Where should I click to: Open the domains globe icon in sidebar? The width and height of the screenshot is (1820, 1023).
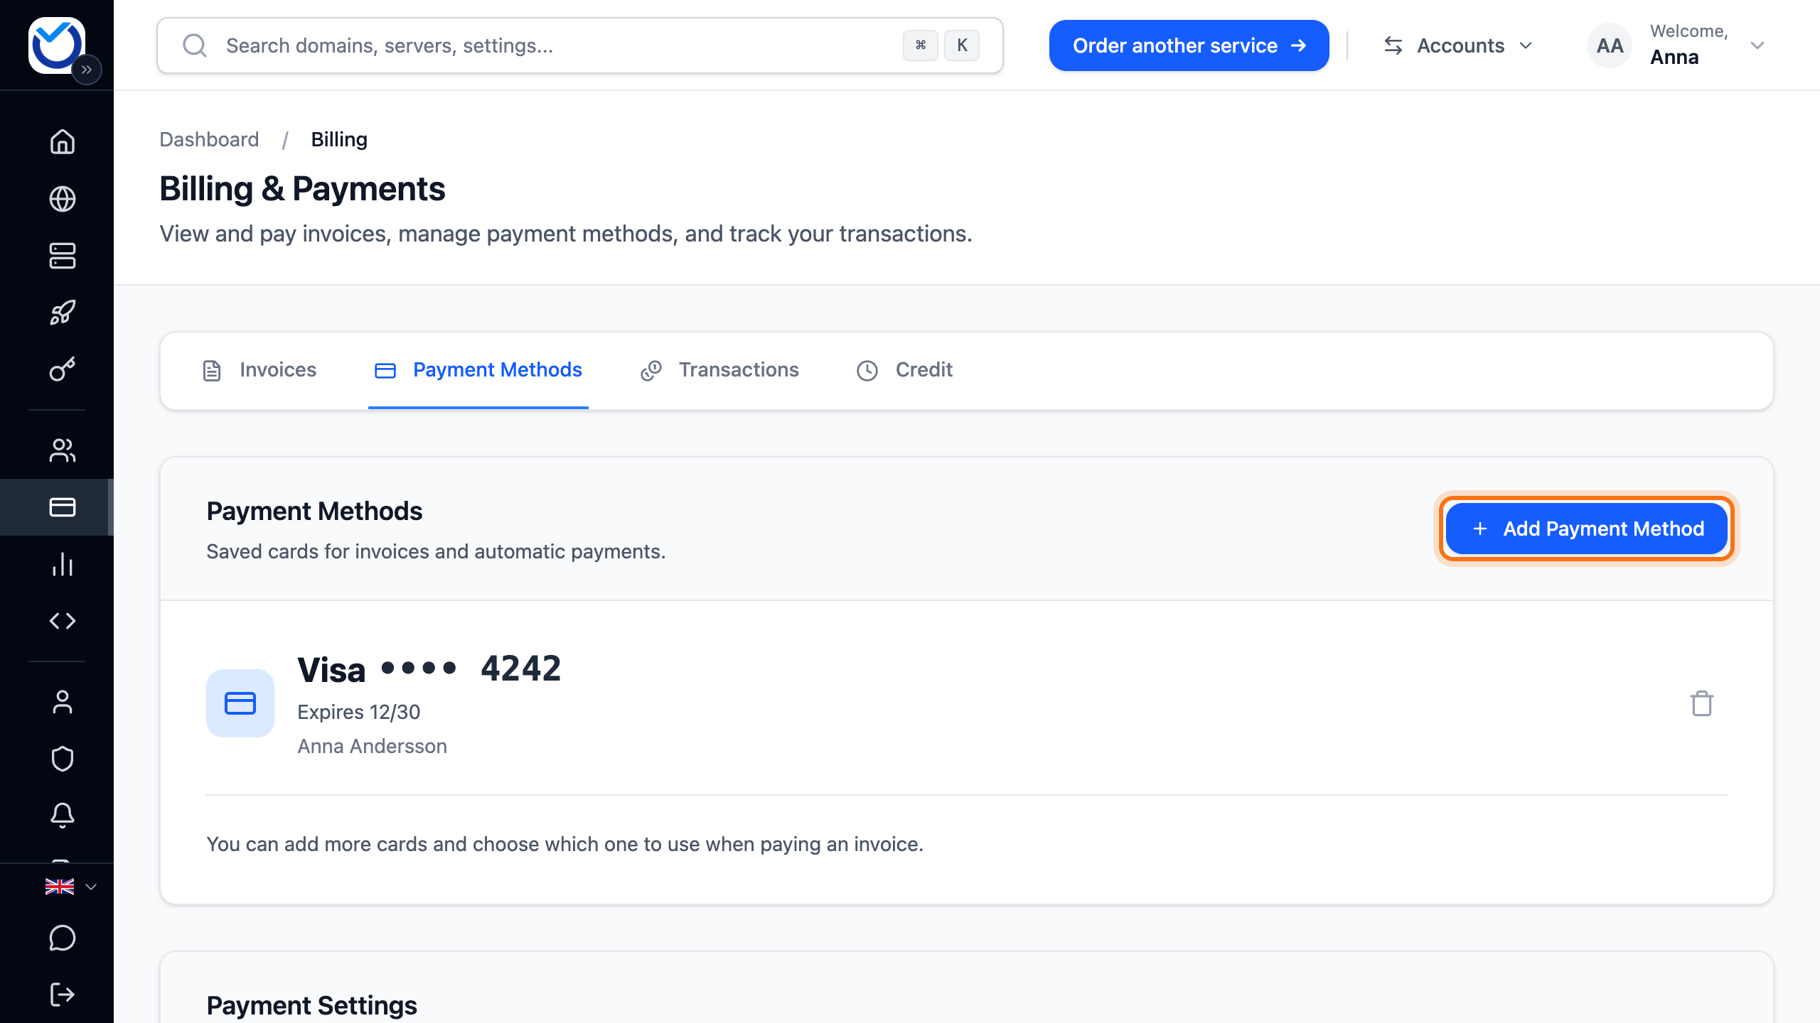(x=63, y=199)
